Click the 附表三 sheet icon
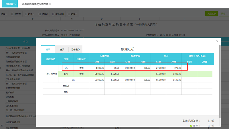The height and width of the screenshot is (129, 229). 26,14
